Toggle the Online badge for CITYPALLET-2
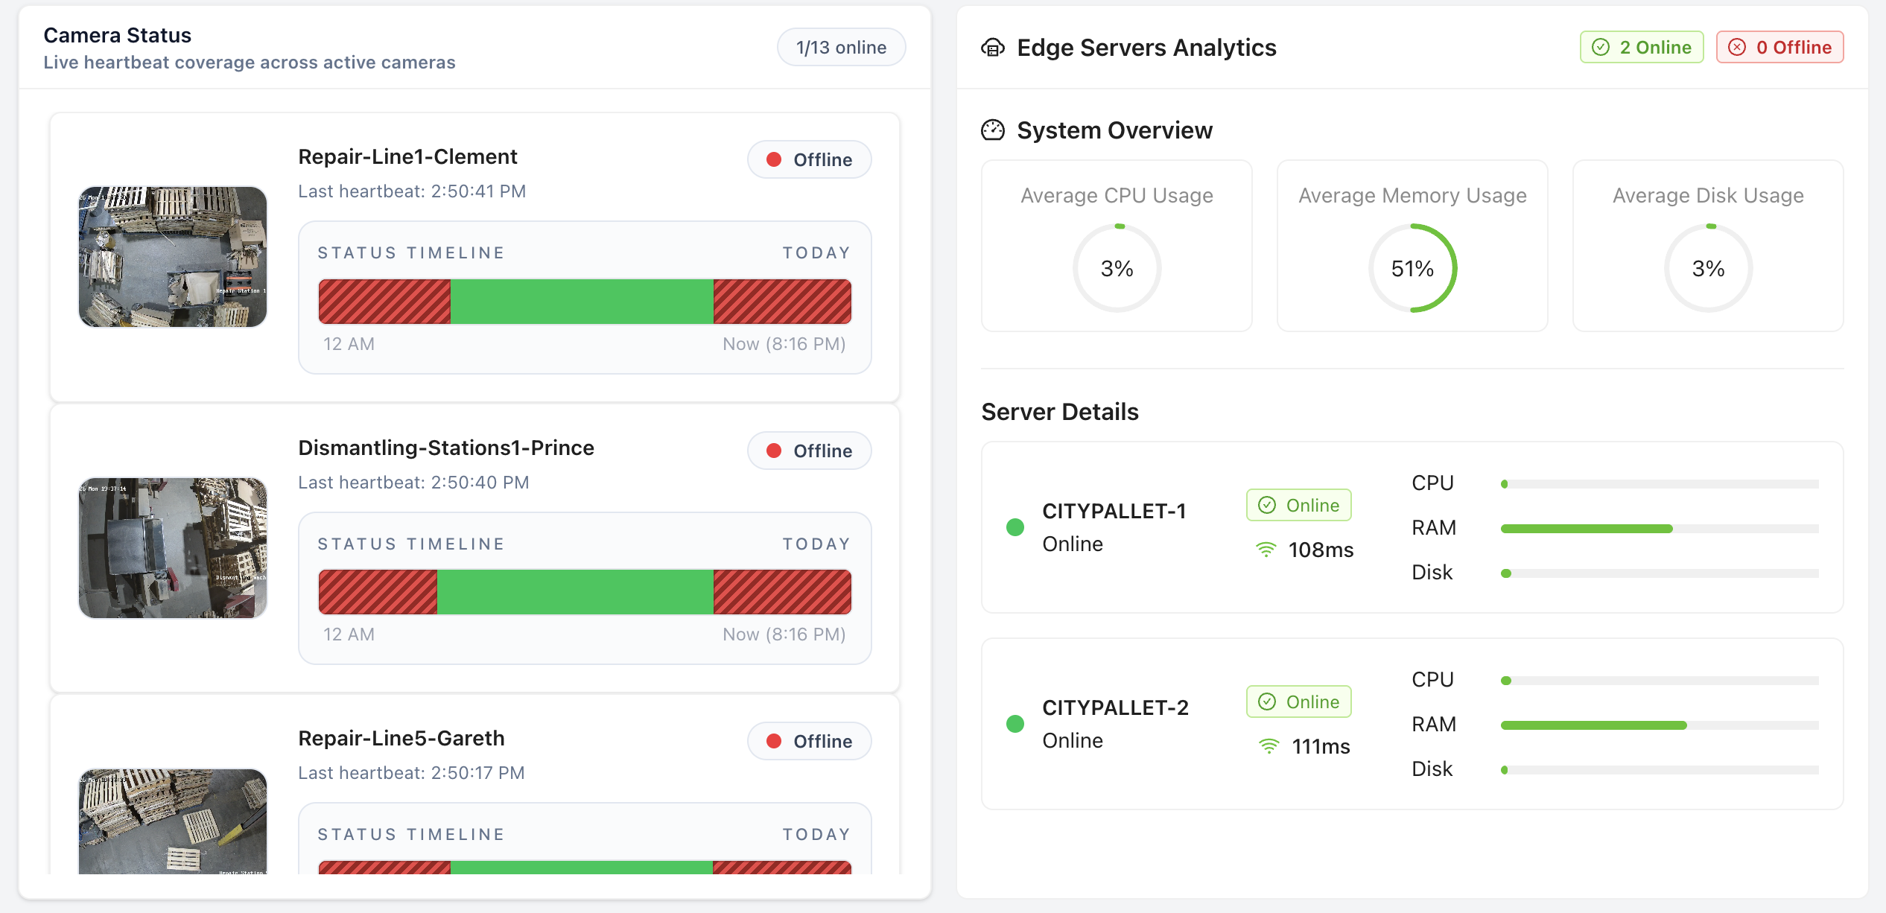This screenshot has height=913, width=1886. pyautogui.click(x=1298, y=701)
